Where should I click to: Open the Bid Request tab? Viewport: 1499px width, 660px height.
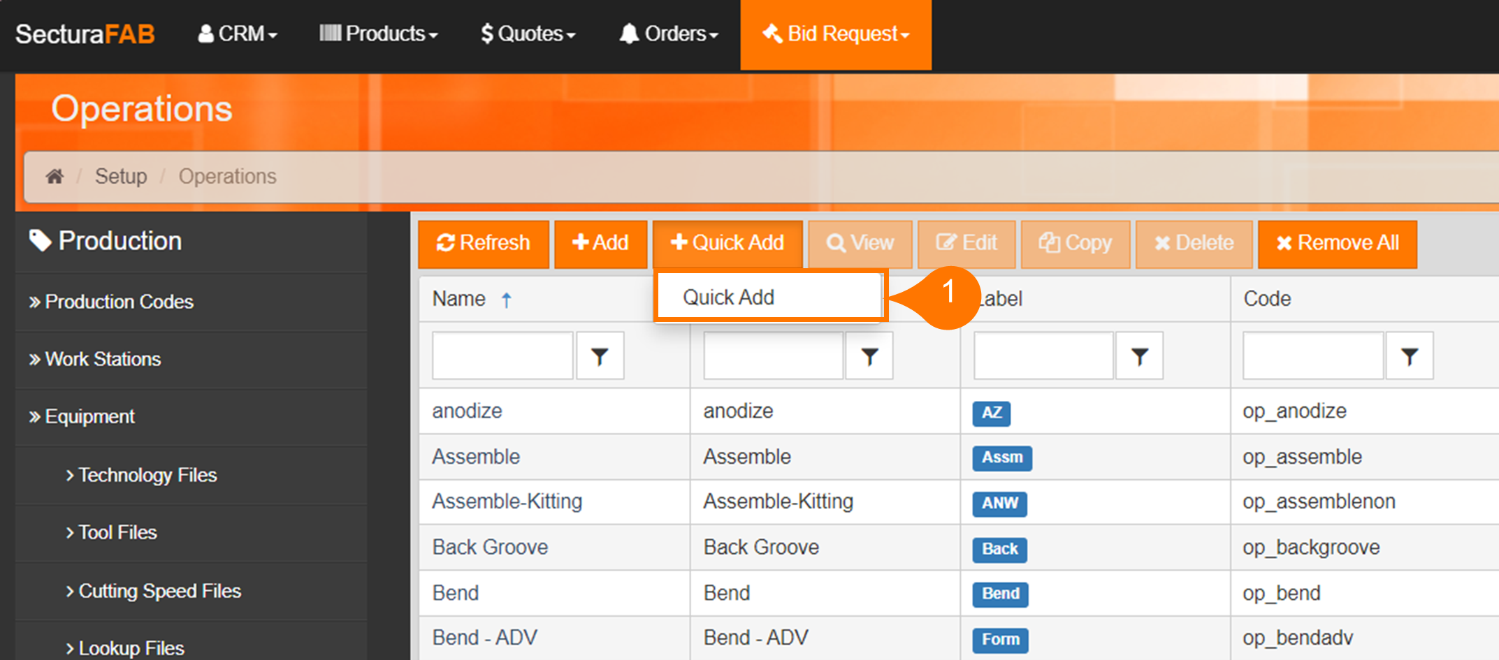pos(836,34)
